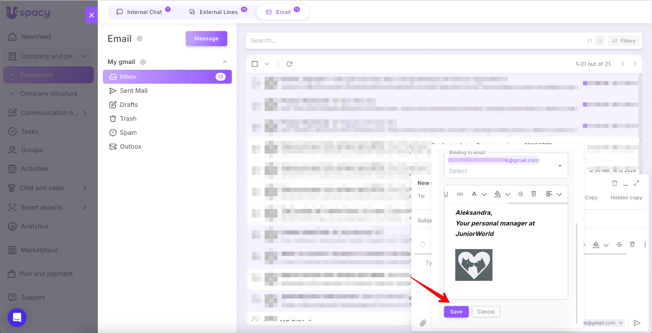652x333 pixels.
Task: Save the email signature
Action: click(456, 312)
